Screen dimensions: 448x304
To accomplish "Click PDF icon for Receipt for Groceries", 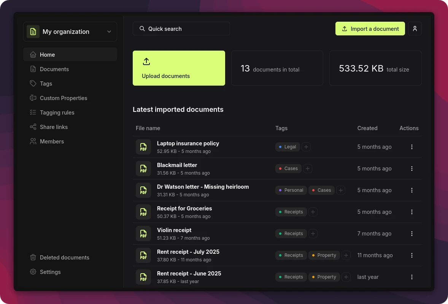I will point(143,212).
